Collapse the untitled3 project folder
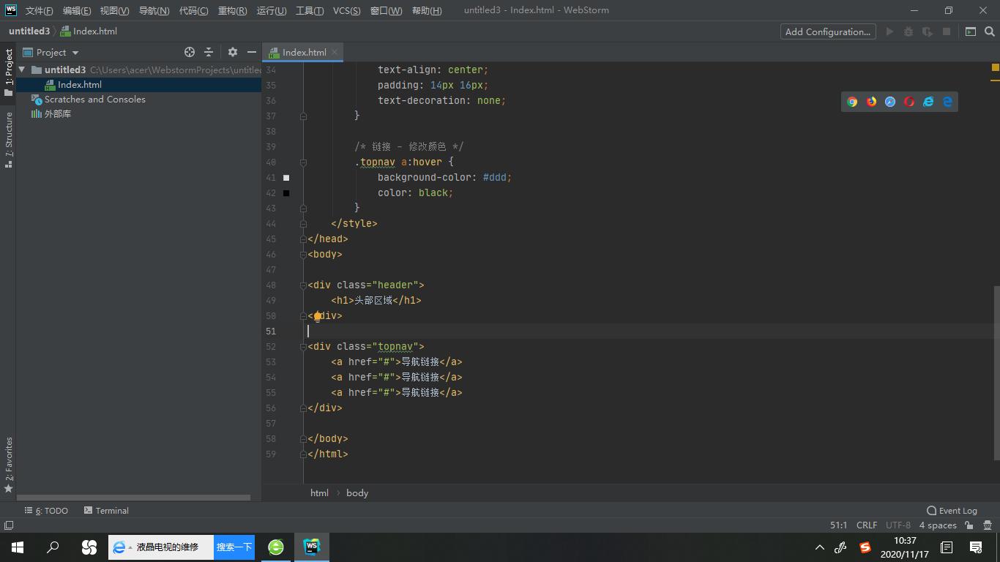Screen dimensions: 1000x562 [x=22, y=70]
